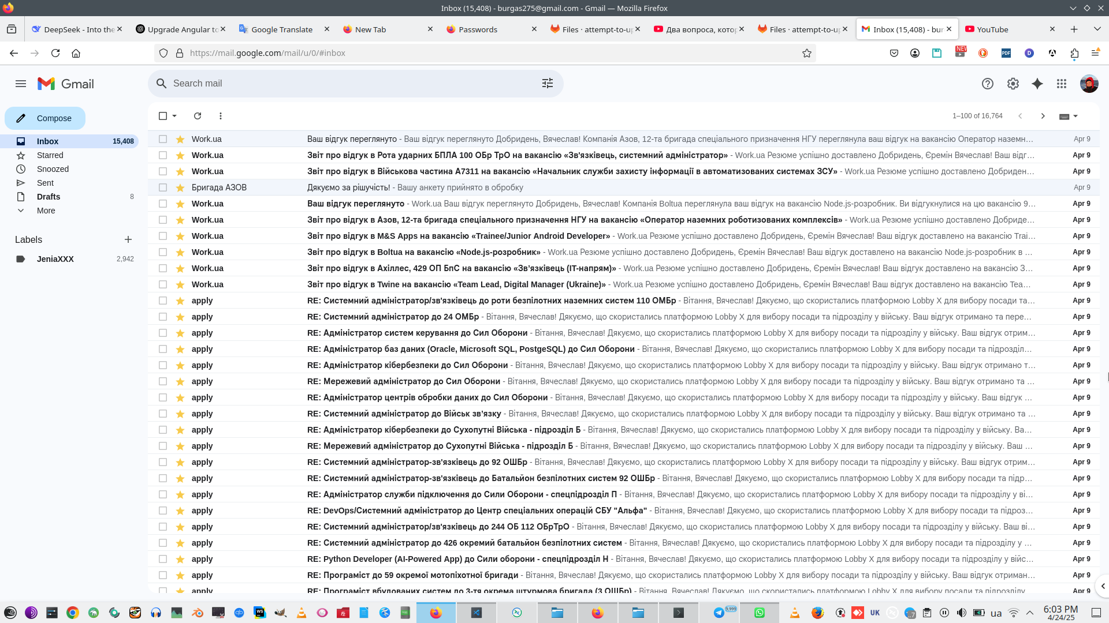Expand the More sidebar section
Screen dimensions: 1109x623
pos(46,211)
